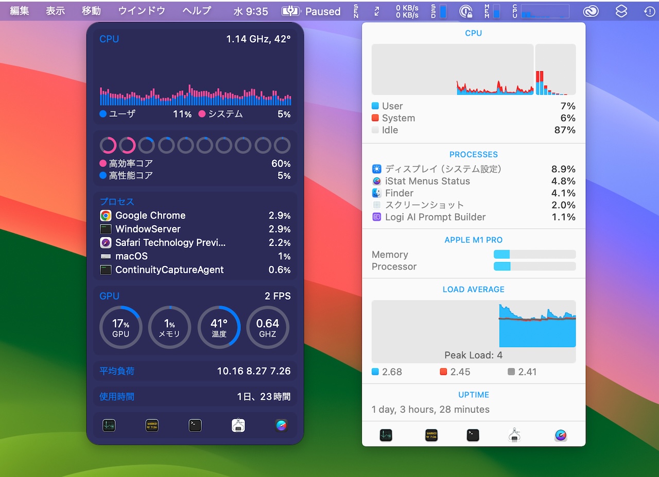Open Activity Monitor from the dark panel
The height and width of the screenshot is (477, 659).
109,425
